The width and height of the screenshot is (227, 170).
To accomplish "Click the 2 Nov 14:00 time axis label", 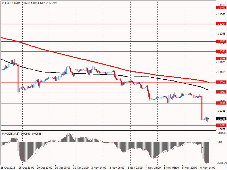I will (x=99, y=168).
